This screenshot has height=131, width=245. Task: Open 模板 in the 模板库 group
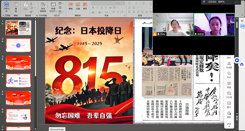[x=71, y=6]
